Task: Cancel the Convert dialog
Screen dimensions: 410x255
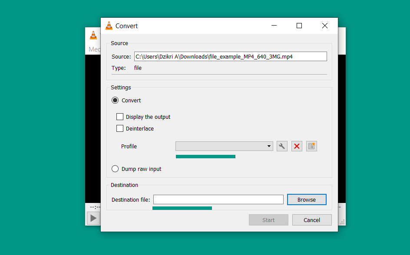Action: [x=312, y=220]
